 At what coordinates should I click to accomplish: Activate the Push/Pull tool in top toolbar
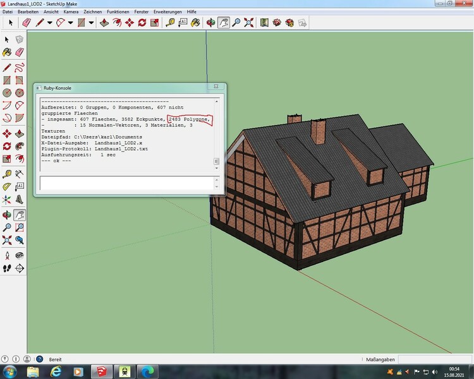tap(104, 23)
